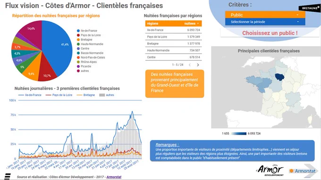Click the Remarques heading in blue box
This screenshot has width=321, height=180.
pos(167,145)
